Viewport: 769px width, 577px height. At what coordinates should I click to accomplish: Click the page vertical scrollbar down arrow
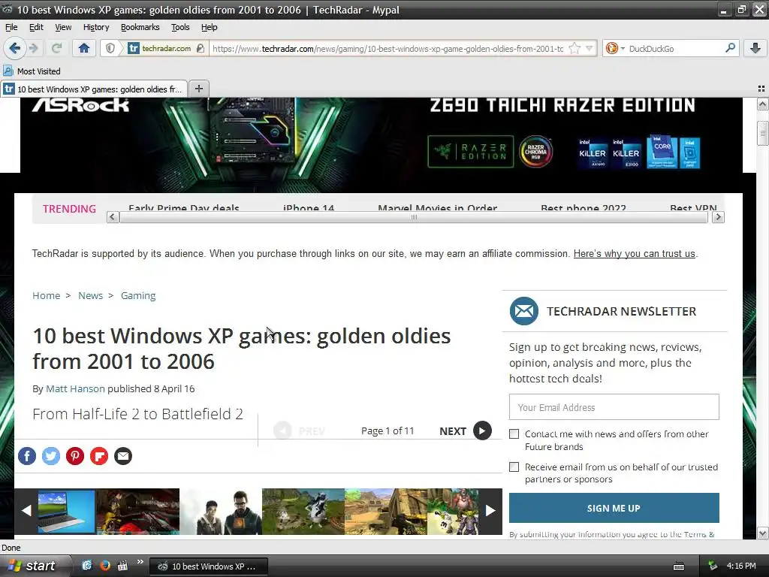(762, 533)
